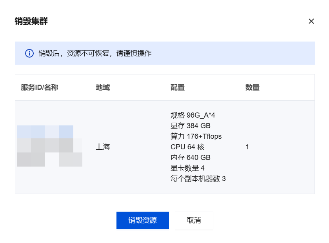Click the 每个副本机器数 3 line
This screenshot has height=243, width=329.
198,179
